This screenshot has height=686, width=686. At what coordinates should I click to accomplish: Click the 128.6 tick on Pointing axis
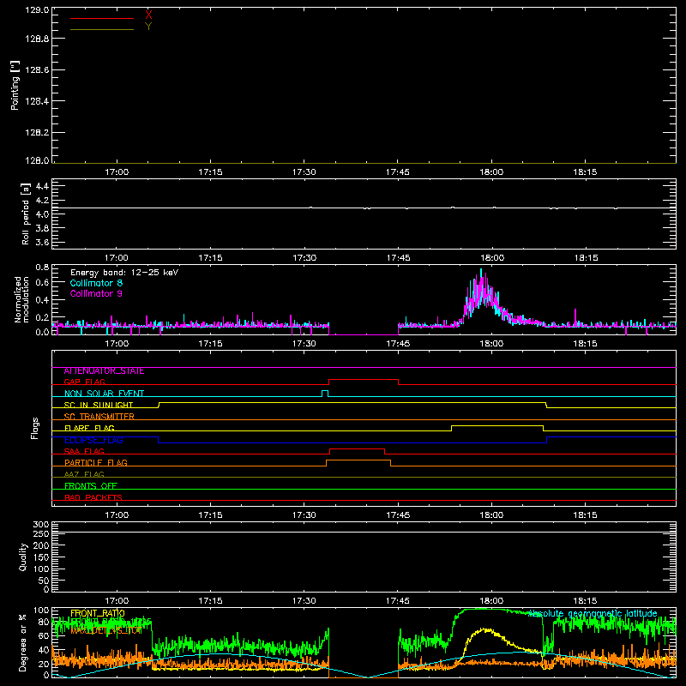pyautogui.click(x=37, y=70)
